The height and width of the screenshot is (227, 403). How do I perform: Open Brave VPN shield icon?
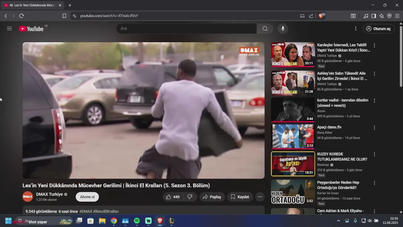[389, 16]
